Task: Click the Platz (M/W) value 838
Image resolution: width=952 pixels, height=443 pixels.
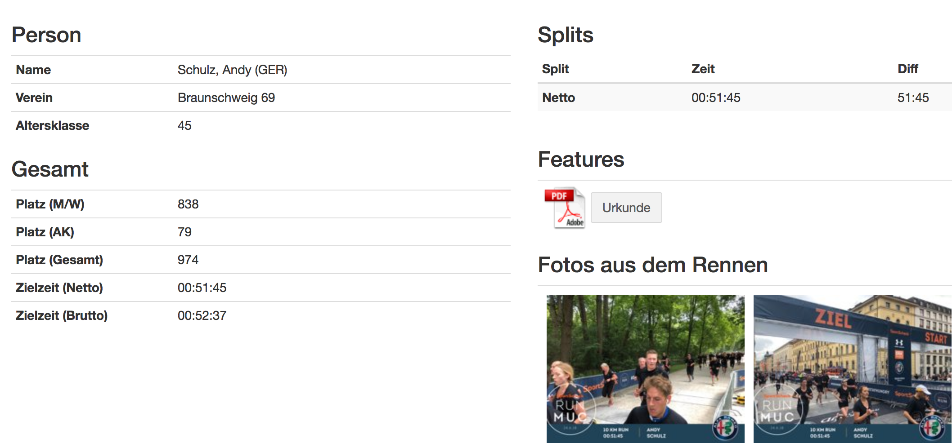Action: coord(188,204)
